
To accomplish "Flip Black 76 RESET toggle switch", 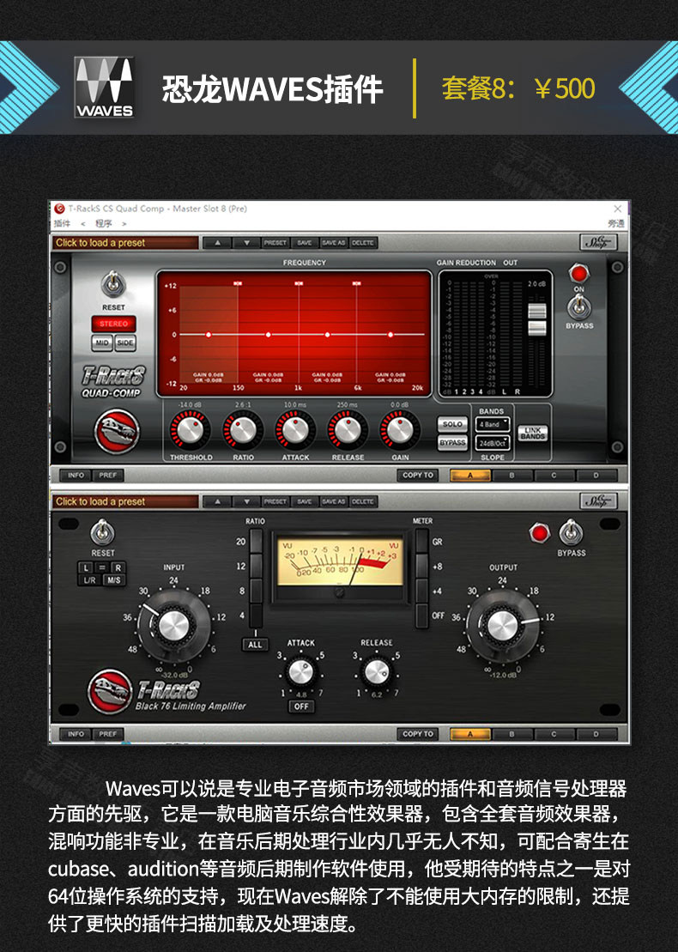I will pos(102,532).
